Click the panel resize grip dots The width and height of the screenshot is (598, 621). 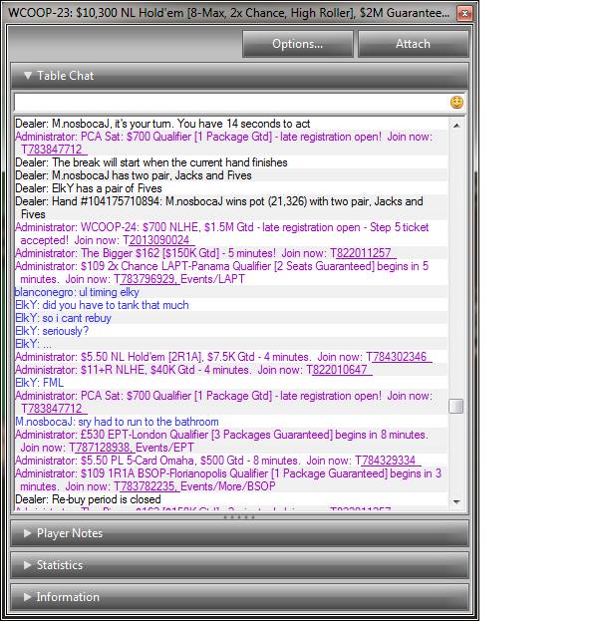point(239,517)
